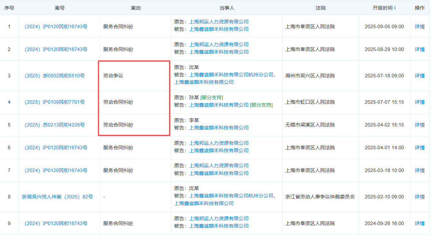Screen dimensions: 433x235
Task: Click the sort arrows icon beside 开庭时间
Action: tap(395, 8)
